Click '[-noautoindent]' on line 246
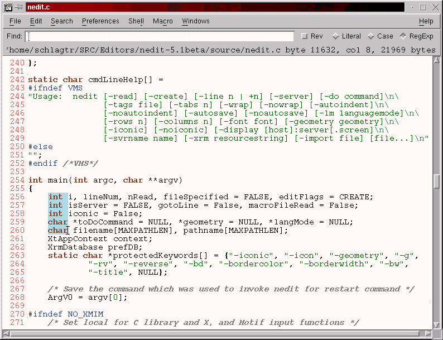 [141, 113]
